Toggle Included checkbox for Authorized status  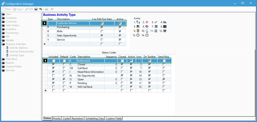coord(53,61)
